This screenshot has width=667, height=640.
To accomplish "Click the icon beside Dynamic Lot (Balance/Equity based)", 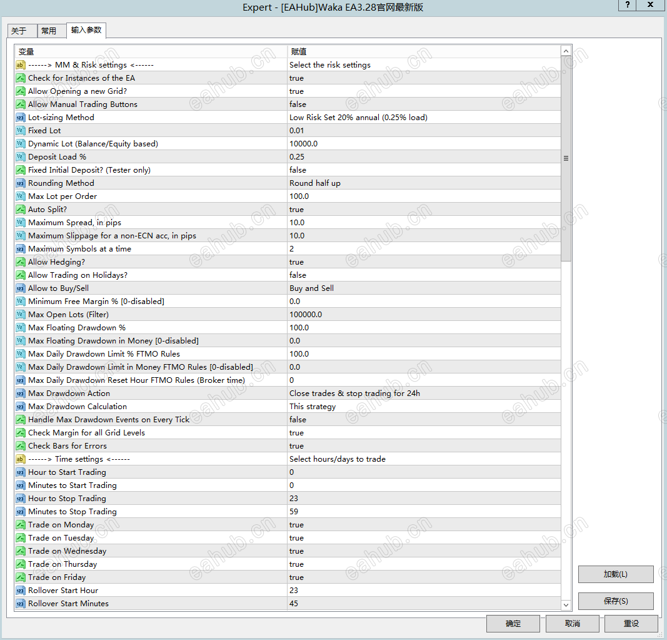I will pyautogui.click(x=21, y=144).
